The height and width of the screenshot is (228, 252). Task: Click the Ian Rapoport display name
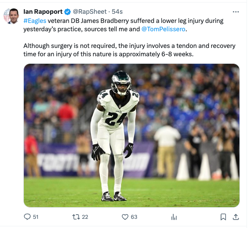pos(43,12)
